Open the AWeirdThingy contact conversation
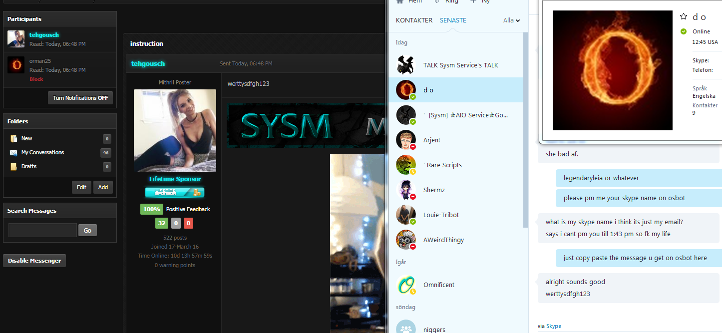Image resolution: width=722 pixels, height=333 pixels. pyautogui.click(x=455, y=240)
